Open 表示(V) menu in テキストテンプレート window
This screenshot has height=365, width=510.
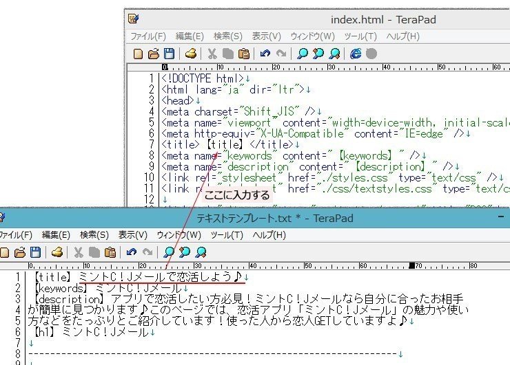point(133,235)
